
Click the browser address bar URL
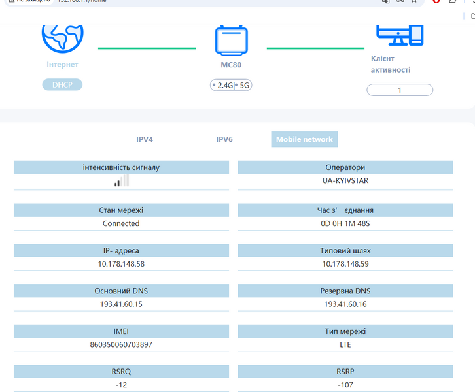pos(82,1)
